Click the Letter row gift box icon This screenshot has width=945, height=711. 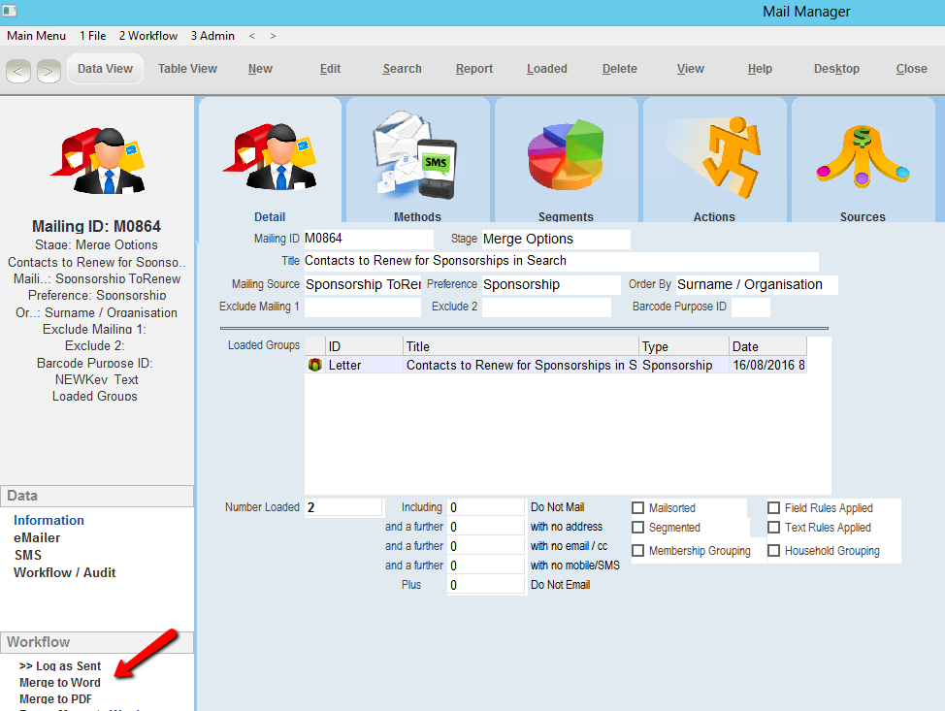[314, 366]
